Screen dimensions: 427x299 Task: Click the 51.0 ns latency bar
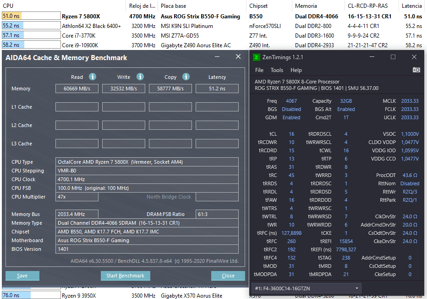tap(31, 16)
